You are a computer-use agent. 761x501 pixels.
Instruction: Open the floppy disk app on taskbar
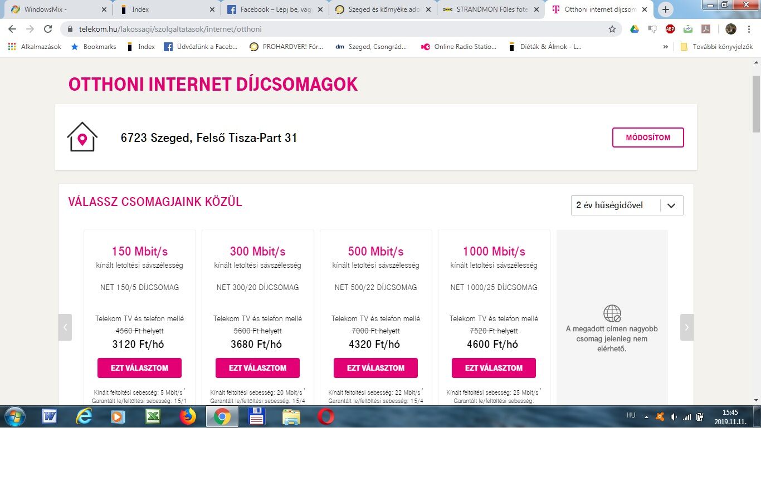(257, 416)
